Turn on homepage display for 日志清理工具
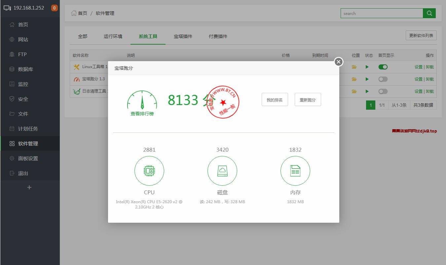This screenshot has height=265, width=446. pos(383,91)
